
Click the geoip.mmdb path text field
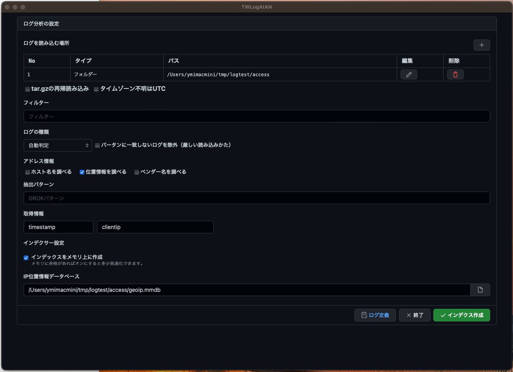click(247, 290)
